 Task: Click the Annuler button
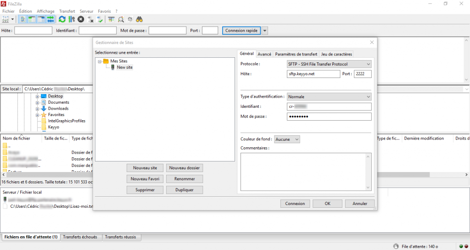[360, 204]
